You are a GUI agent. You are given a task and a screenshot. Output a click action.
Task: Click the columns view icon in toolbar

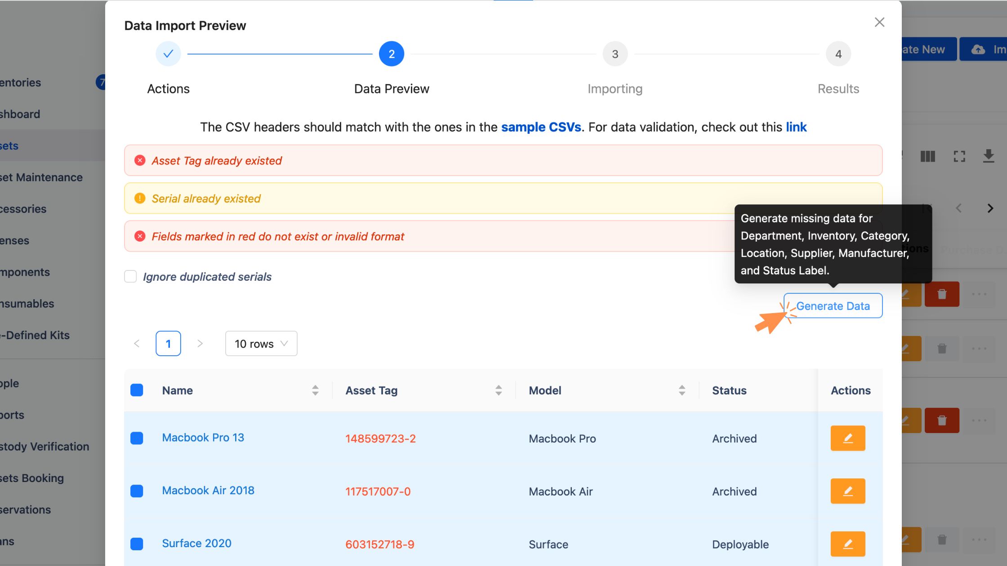click(927, 156)
